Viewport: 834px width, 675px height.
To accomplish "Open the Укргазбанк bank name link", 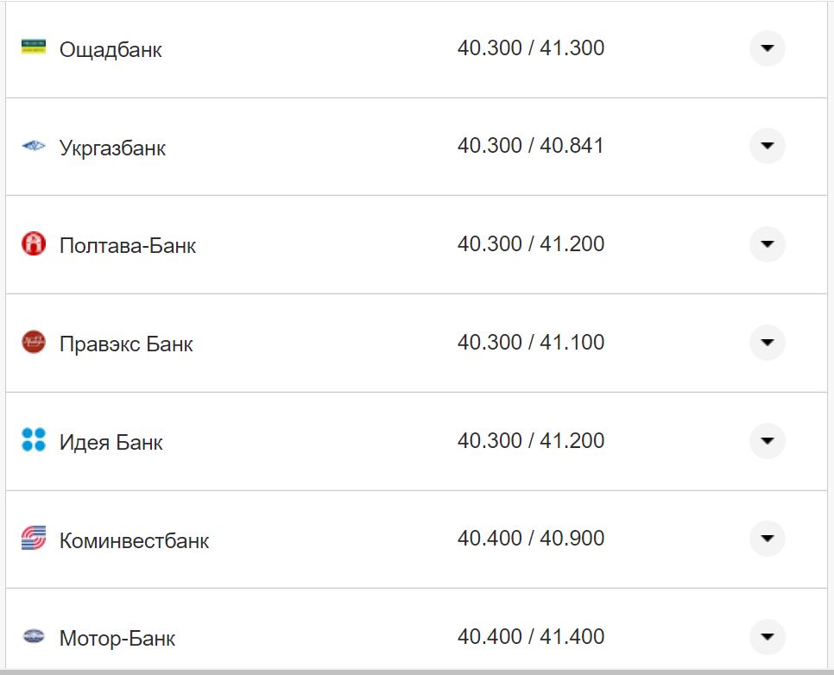I will click(x=112, y=148).
